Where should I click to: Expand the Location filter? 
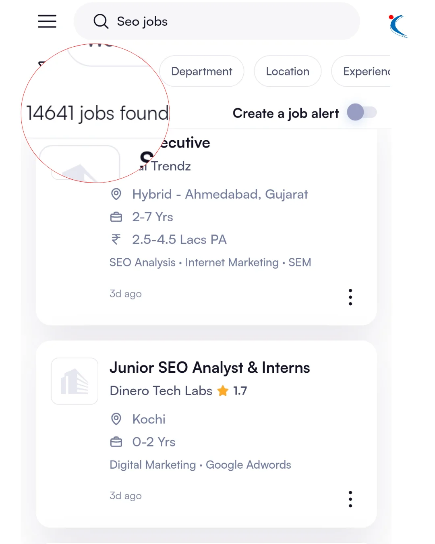click(x=288, y=71)
